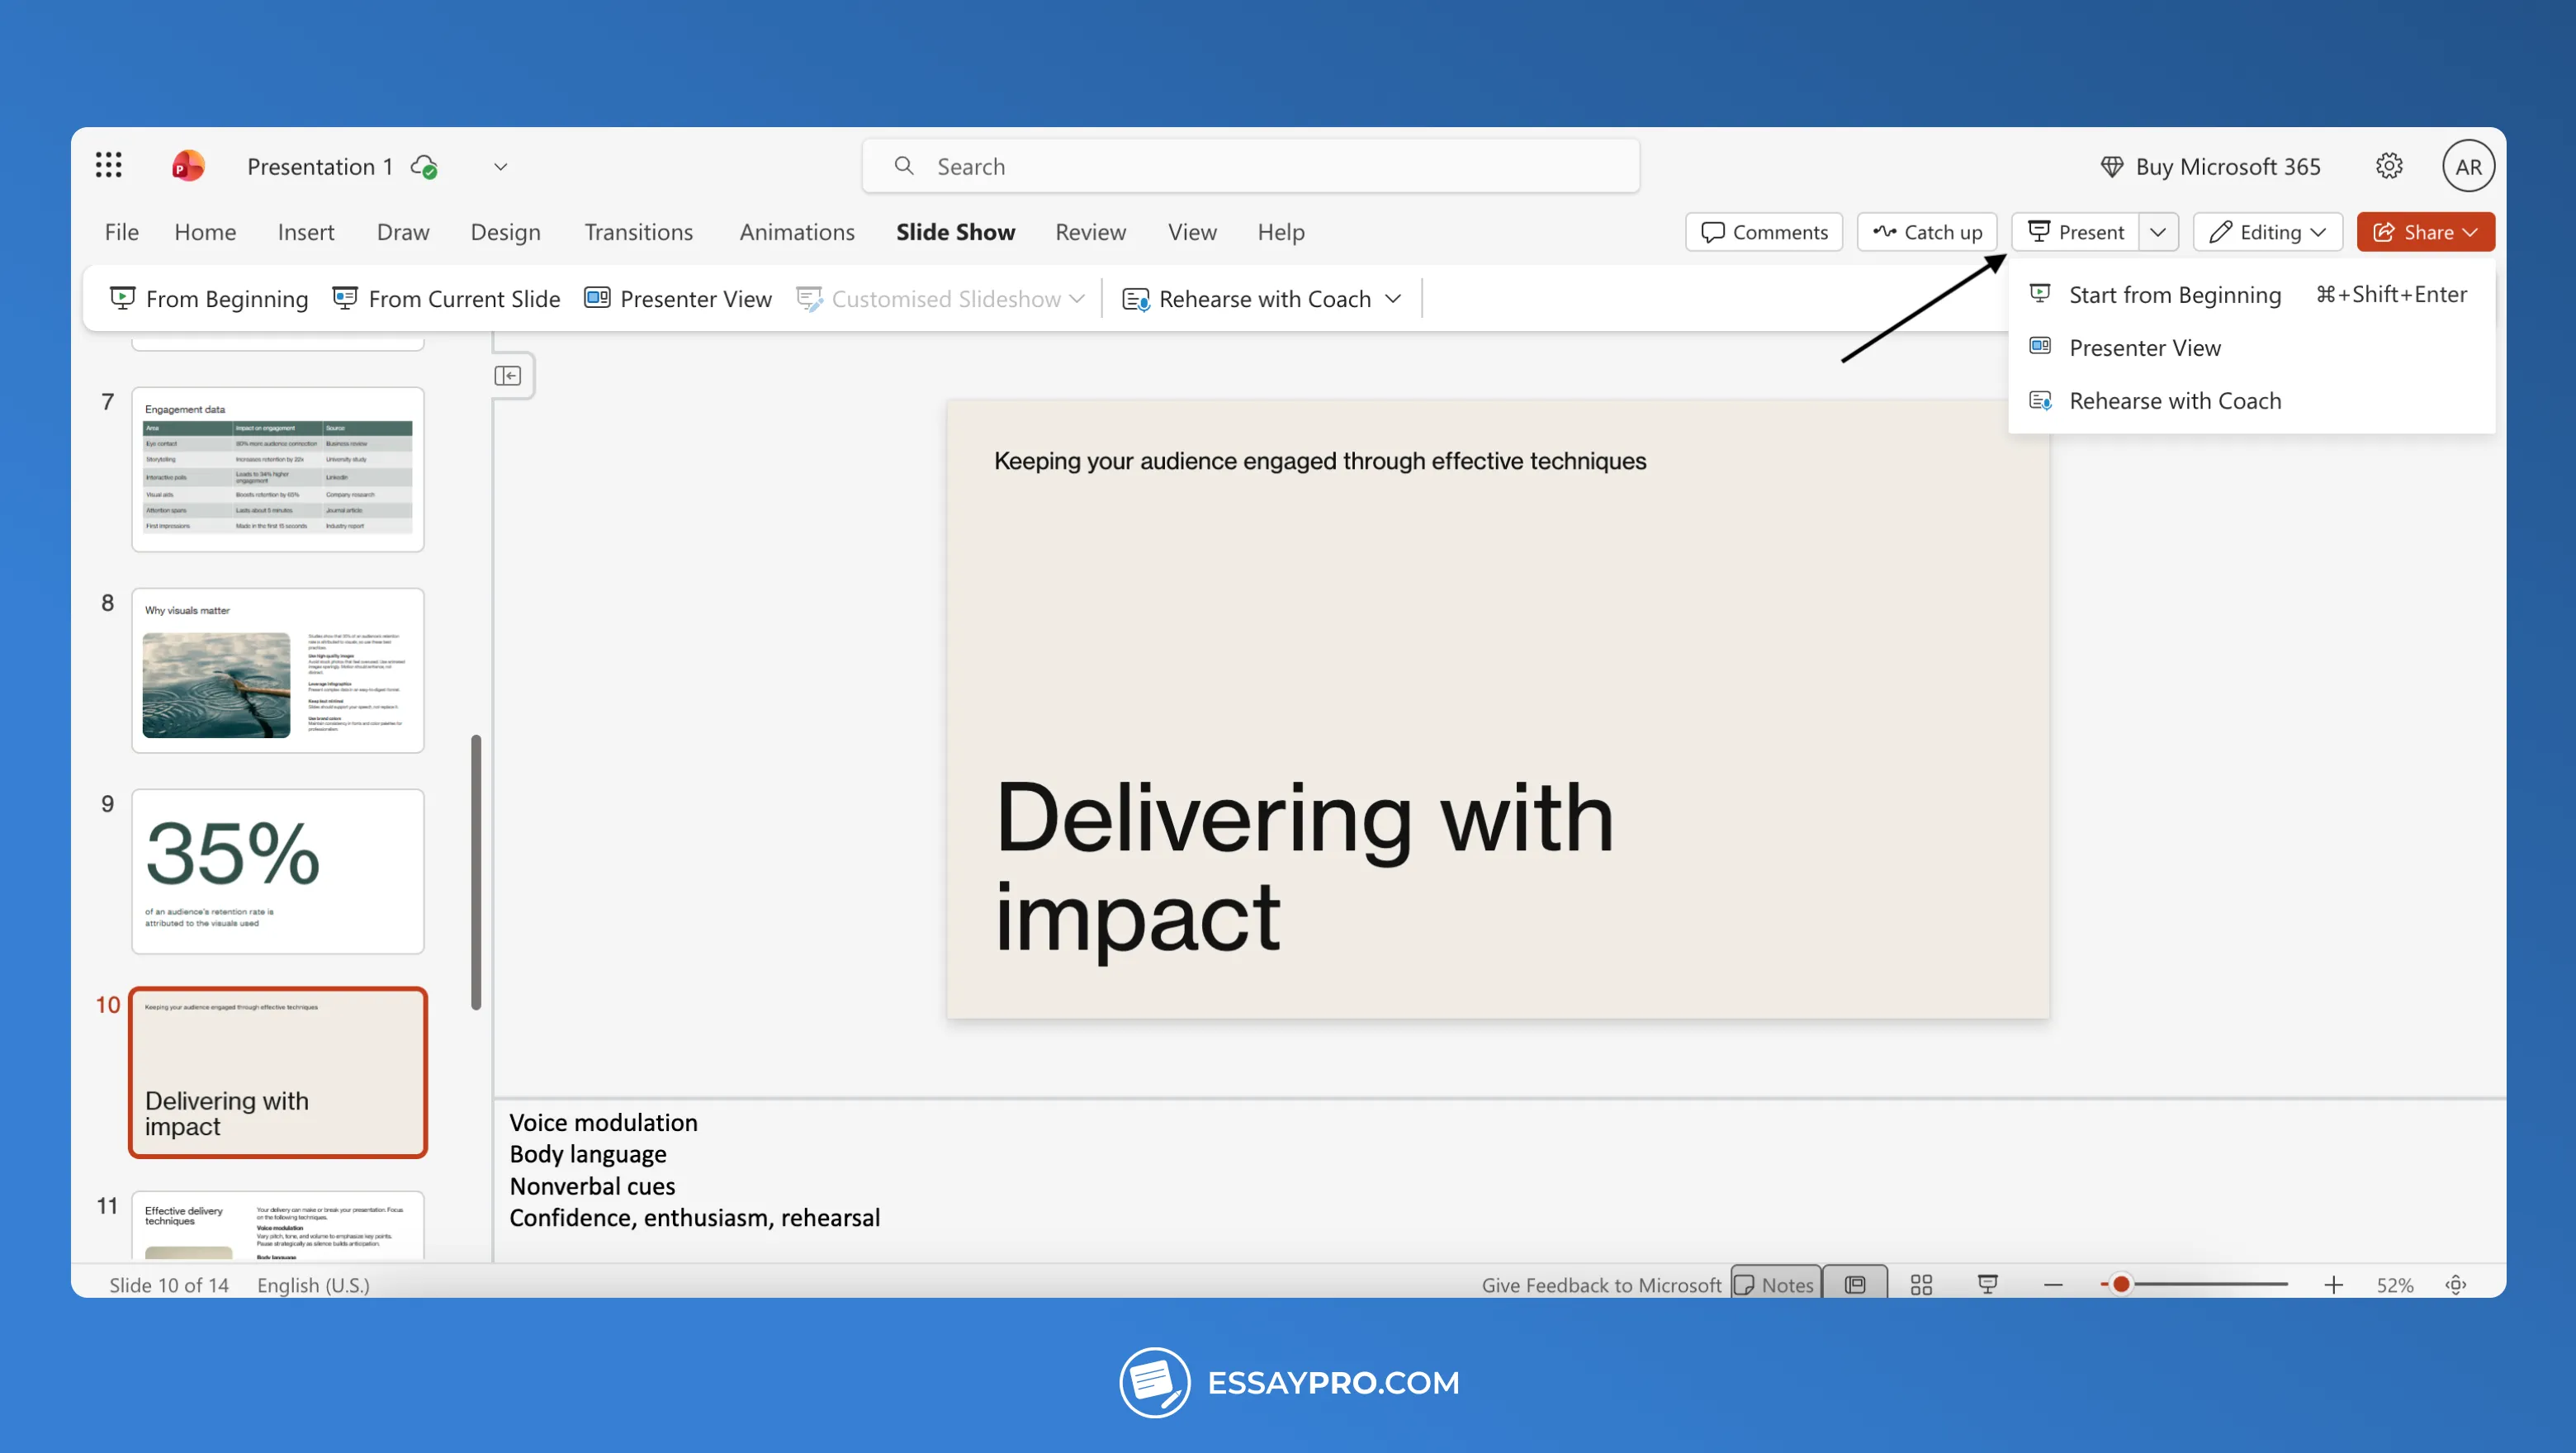This screenshot has width=2576, height=1453.
Task: Collapse the slide thumbnail pane icon
Action: click(508, 376)
